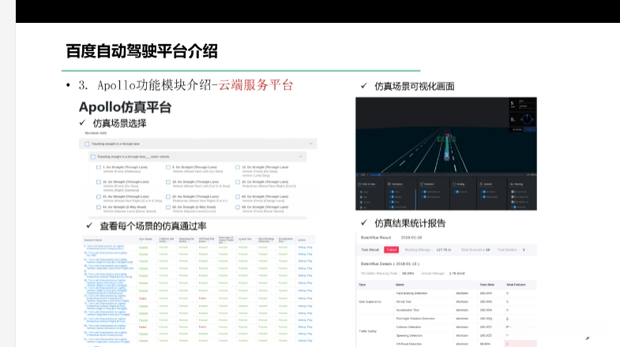Check the 'through lane___motor vehicle' group checkbox
This screenshot has height=347, width=620.
(93, 157)
